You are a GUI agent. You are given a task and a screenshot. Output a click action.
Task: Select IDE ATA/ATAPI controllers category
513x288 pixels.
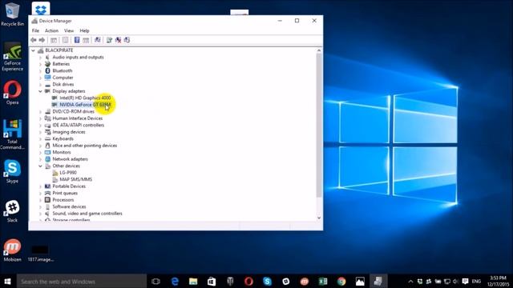coord(79,126)
